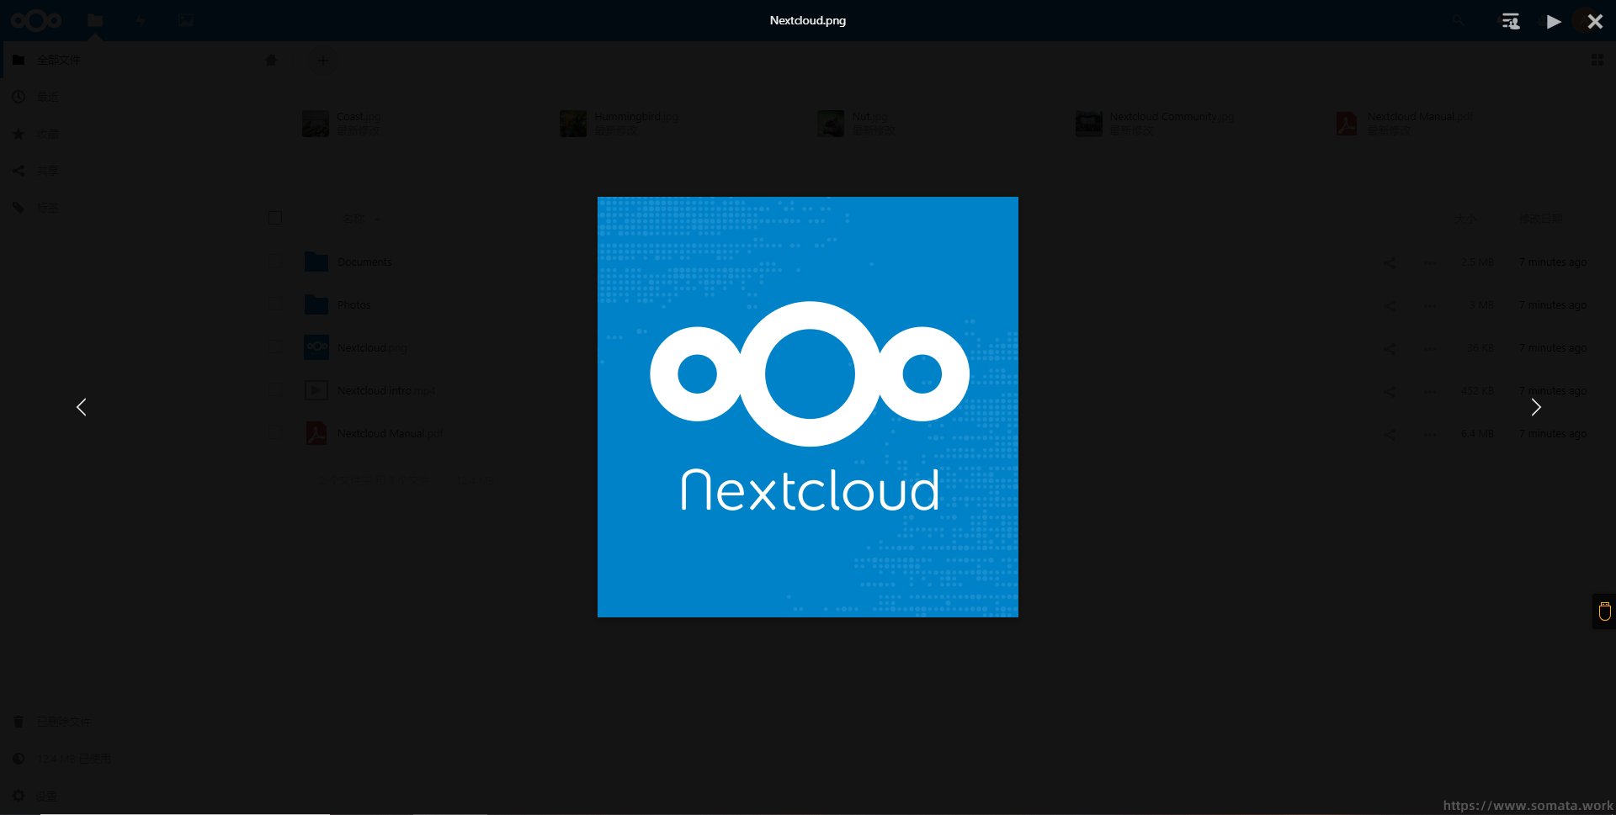
Task: Open Nextcloud intro.mp4 in list
Action: click(386, 390)
